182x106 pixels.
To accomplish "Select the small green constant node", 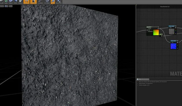I will pyautogui.click(x=161, y=34).
